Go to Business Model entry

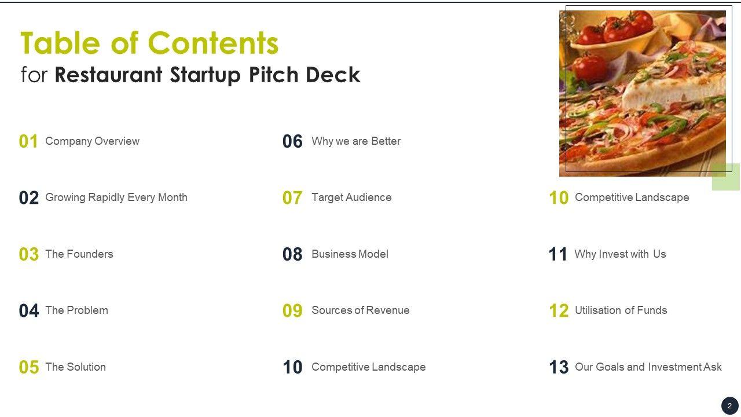[x=350, y=254]
